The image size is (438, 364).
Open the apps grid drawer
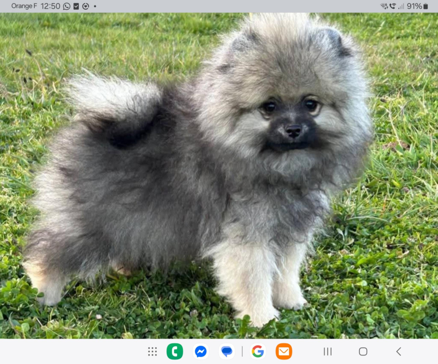click(152, 352)
